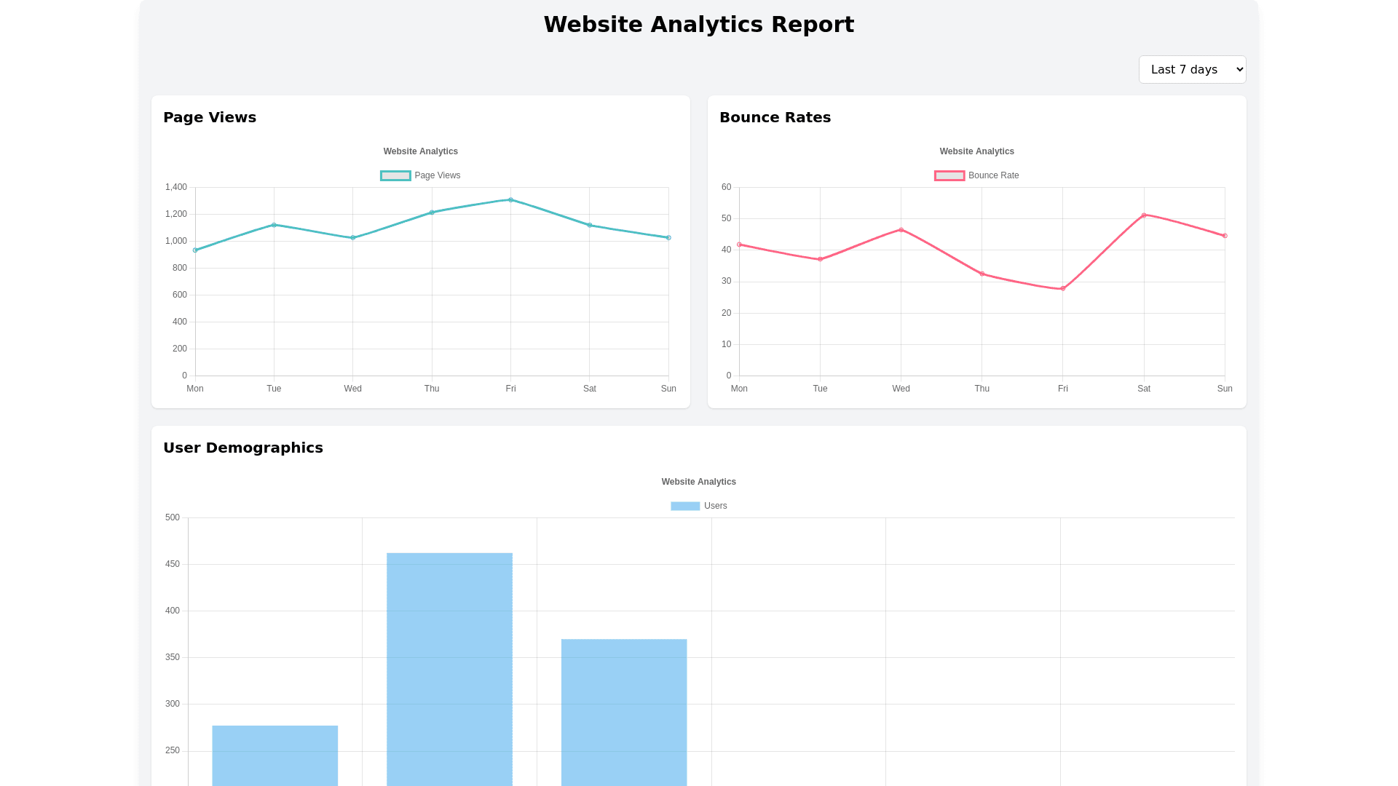1398x786 pixels.
Task: Click the Page Views legend label
Action: 437,176
